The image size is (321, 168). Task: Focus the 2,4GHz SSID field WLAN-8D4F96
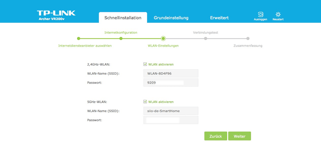[171, 74]
